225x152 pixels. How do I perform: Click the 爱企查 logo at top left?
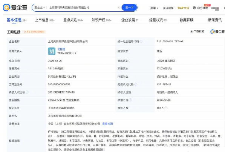coord(15,7)
